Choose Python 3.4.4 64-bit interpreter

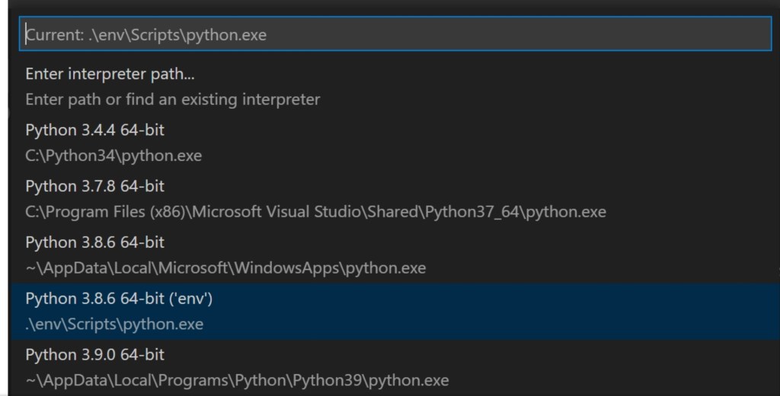point(94,130)
